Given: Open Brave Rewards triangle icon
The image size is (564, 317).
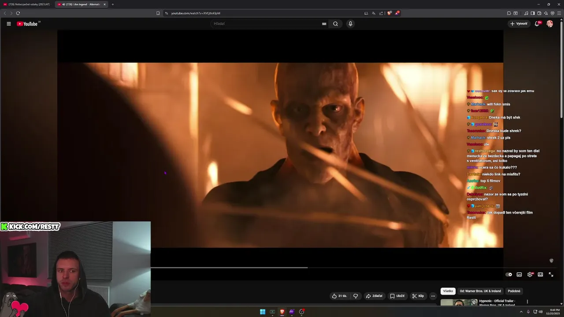Looking at the screenshot, I should pos(397,13).
